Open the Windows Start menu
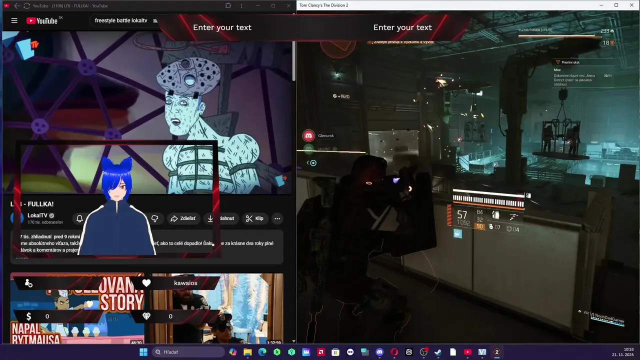 coord(143,352)
